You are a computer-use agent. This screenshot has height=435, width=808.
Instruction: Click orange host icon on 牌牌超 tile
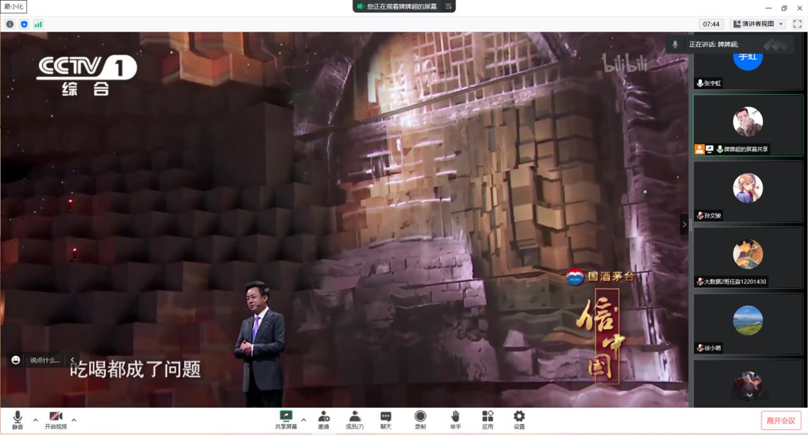click(700, 149)
